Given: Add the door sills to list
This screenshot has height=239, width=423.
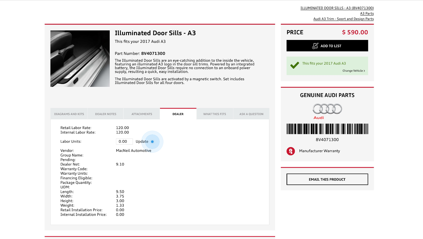Looking at the screenshot, I should coord(327,46).
